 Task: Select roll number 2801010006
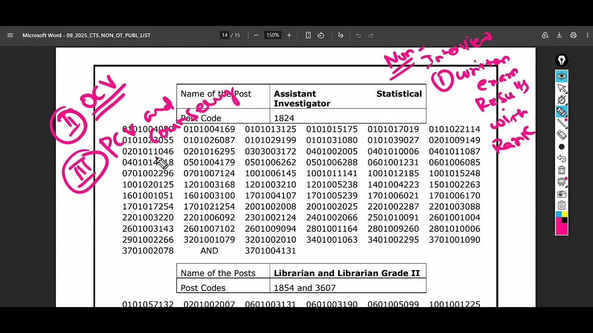click(454, 228)
